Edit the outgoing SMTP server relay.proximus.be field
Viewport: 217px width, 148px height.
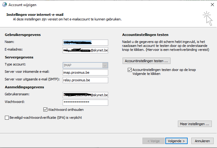pos(85,80)
